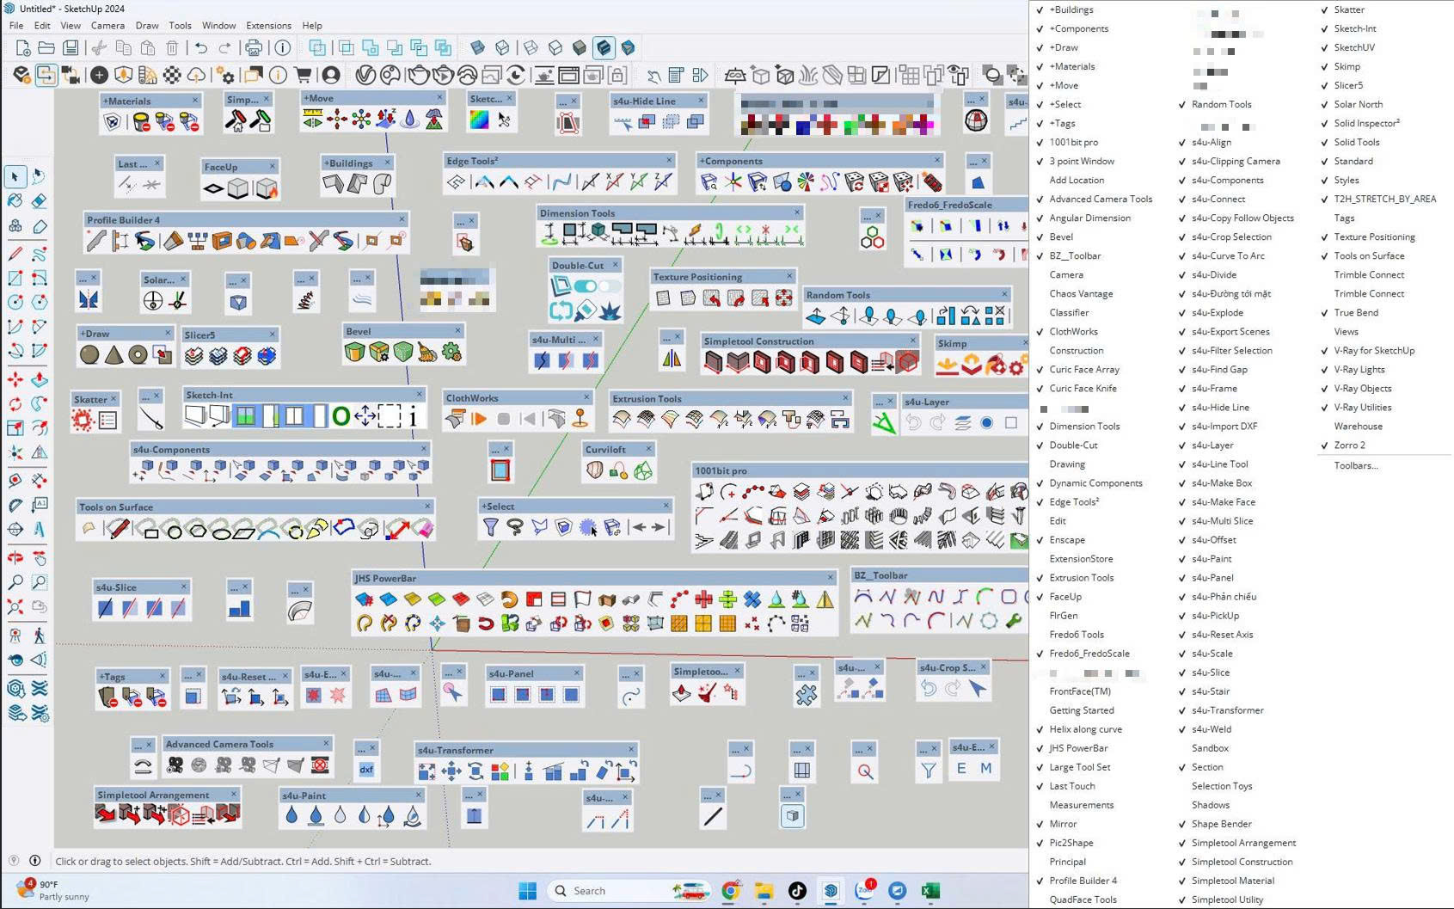
Task: Click the Solar North compass icon
Action: (152, 300)
